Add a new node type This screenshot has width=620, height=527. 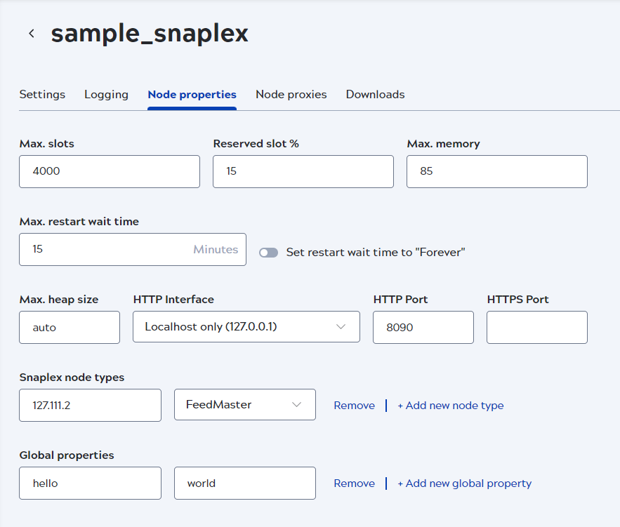tap(450, 406)
